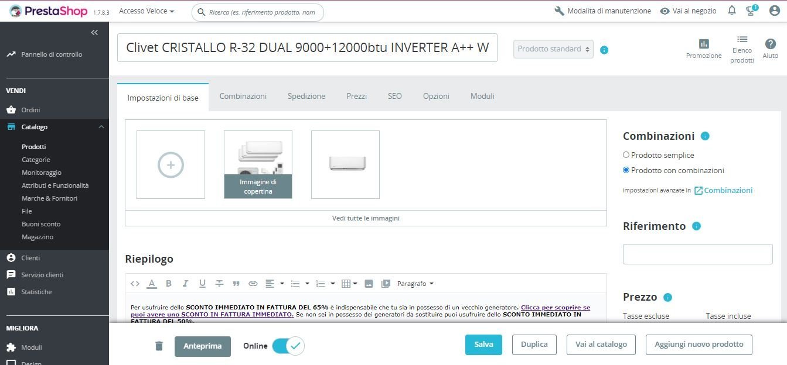This screenshot has height=365, width=787.
Task: Click Vai al catalogo button
Action: pyautogui.click(x=601, y=345)
